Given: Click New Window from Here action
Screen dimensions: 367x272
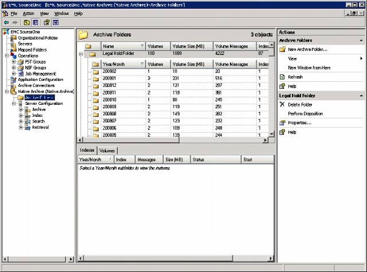Looking at the screenshot, I should click(309, 68).
